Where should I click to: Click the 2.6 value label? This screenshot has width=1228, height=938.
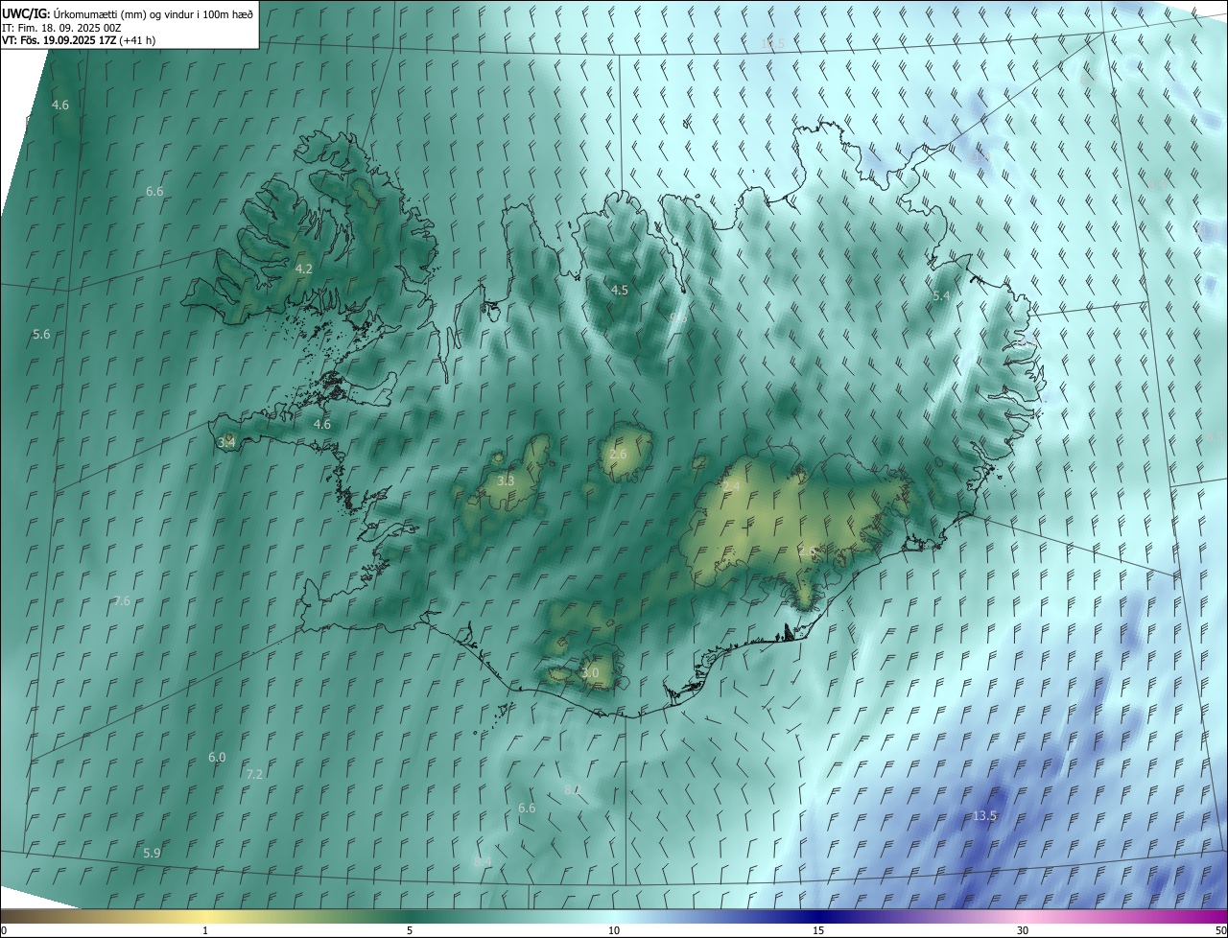coord(618,454)
